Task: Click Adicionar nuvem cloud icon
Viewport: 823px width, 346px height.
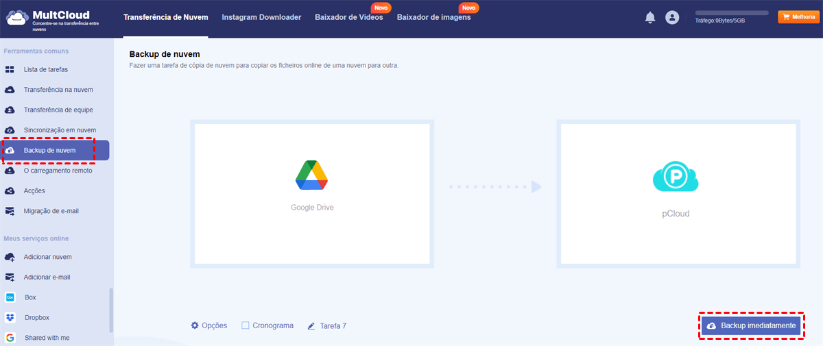Action: pyautogui.click(x=10, y=257)
